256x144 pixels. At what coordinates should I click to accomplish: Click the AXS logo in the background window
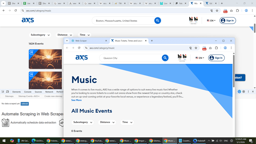click(x=28, y=20)
